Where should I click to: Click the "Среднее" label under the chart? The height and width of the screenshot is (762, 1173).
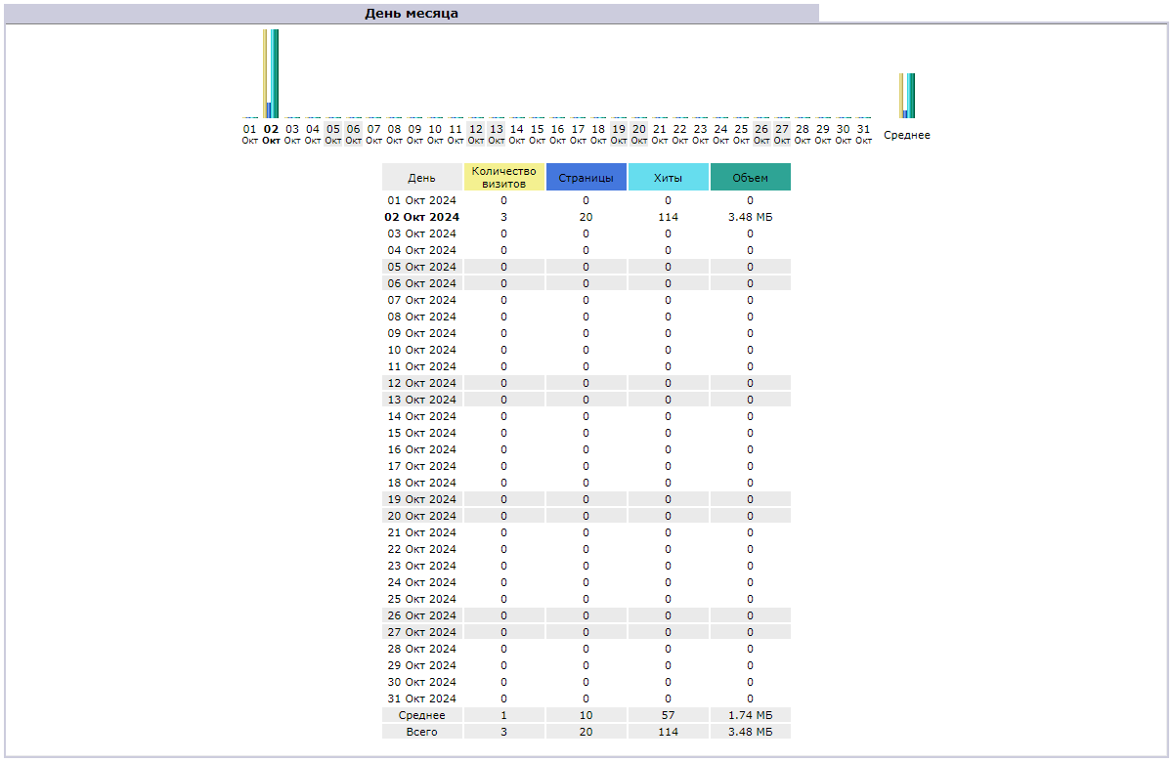pyautogui.click(x=907, y=136)
